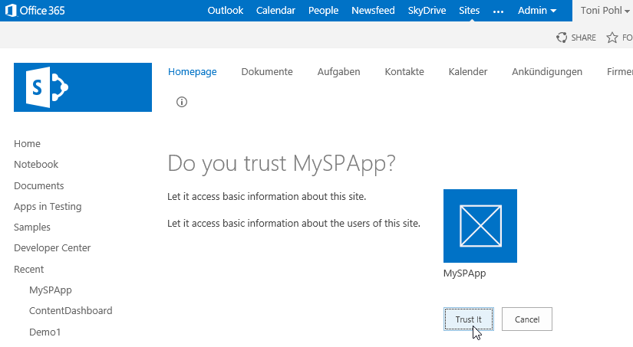Viewport: 633px width, 347px height.
Task: Switch to the Dokumente tab
Action: [x=267, y=72]
